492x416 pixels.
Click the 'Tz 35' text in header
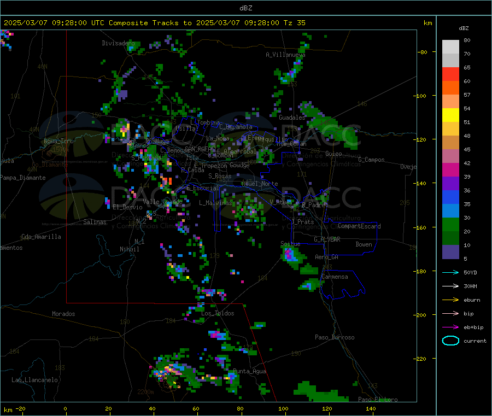coord(294,23)
